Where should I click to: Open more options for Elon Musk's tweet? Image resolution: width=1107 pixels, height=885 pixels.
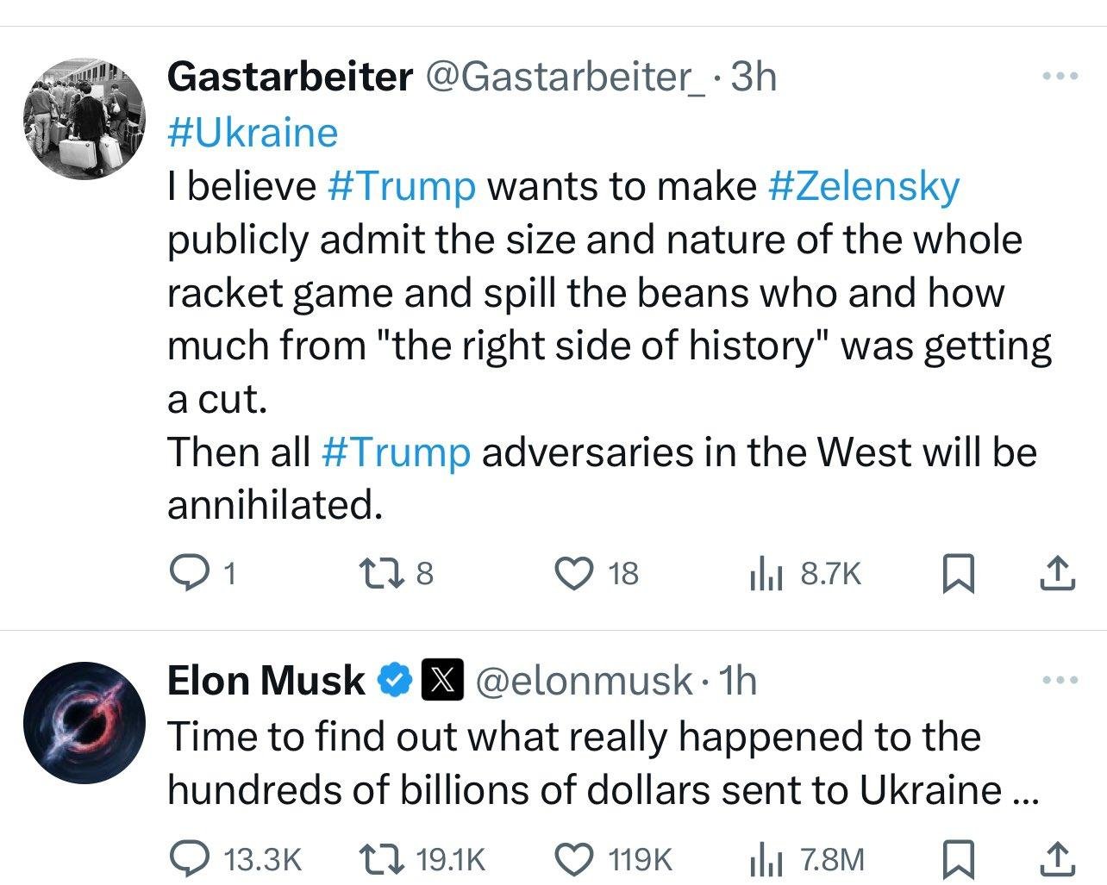click(1060, 681)
